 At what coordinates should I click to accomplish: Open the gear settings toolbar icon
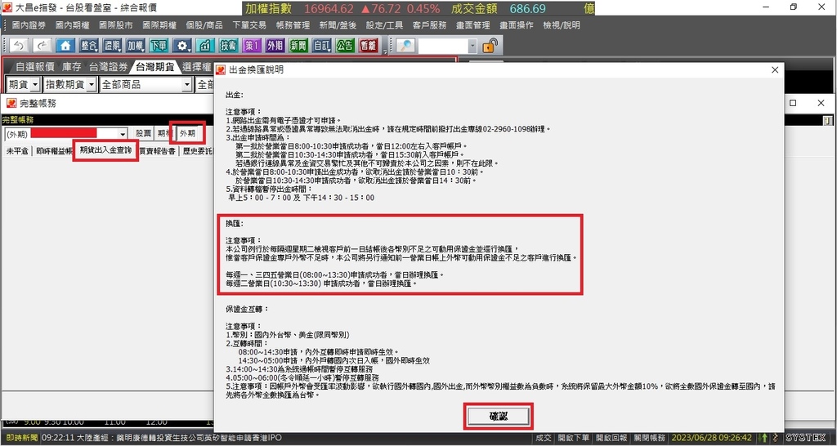pos(182,46)
